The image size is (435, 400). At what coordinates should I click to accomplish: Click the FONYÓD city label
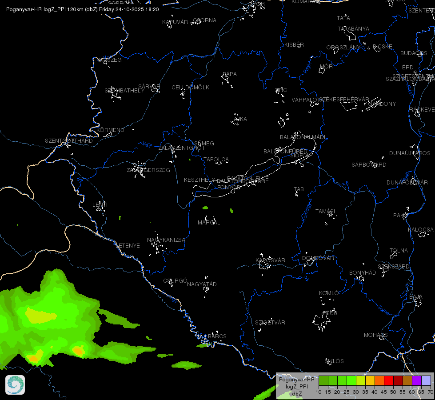click(229, 188)
